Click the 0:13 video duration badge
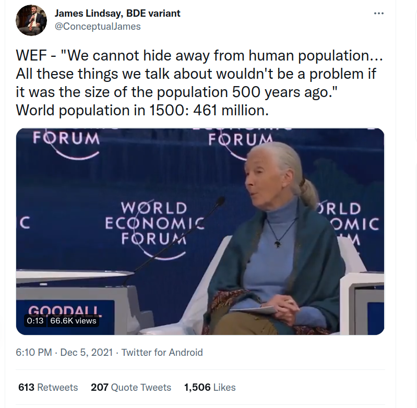 35,320
